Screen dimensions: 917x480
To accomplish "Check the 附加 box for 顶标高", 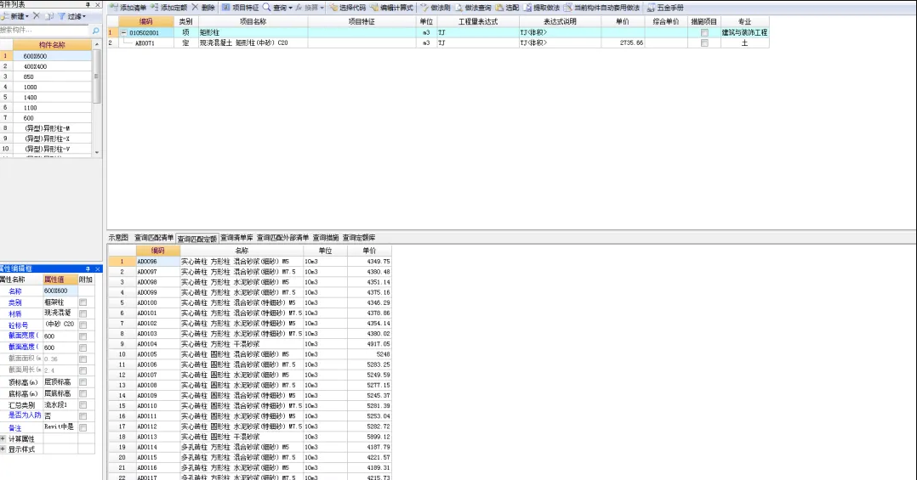I will coord(83,382).
